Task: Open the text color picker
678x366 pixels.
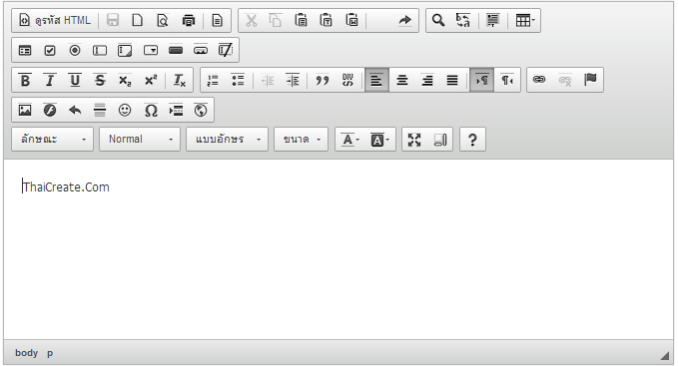Action: pos(350,140)
